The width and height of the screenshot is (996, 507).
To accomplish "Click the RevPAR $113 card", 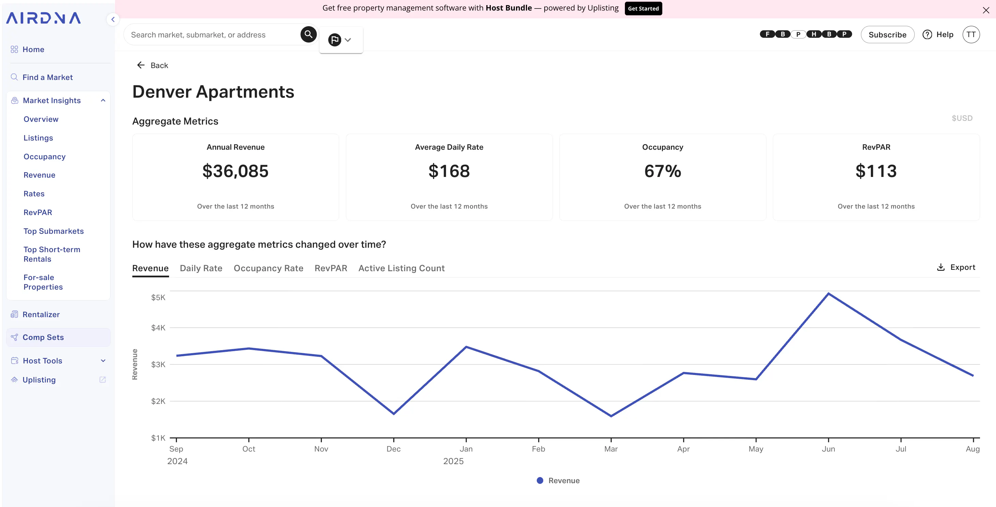I will pyautogui.click(x=876, y=177).
